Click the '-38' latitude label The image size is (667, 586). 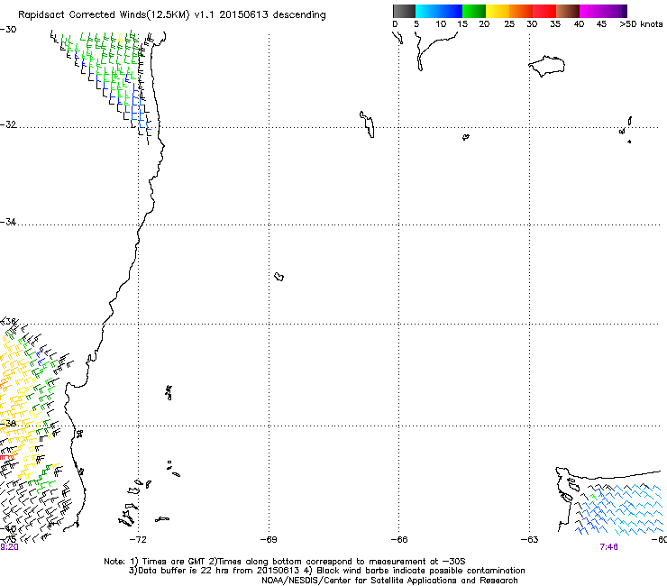[x=8, y=424]
